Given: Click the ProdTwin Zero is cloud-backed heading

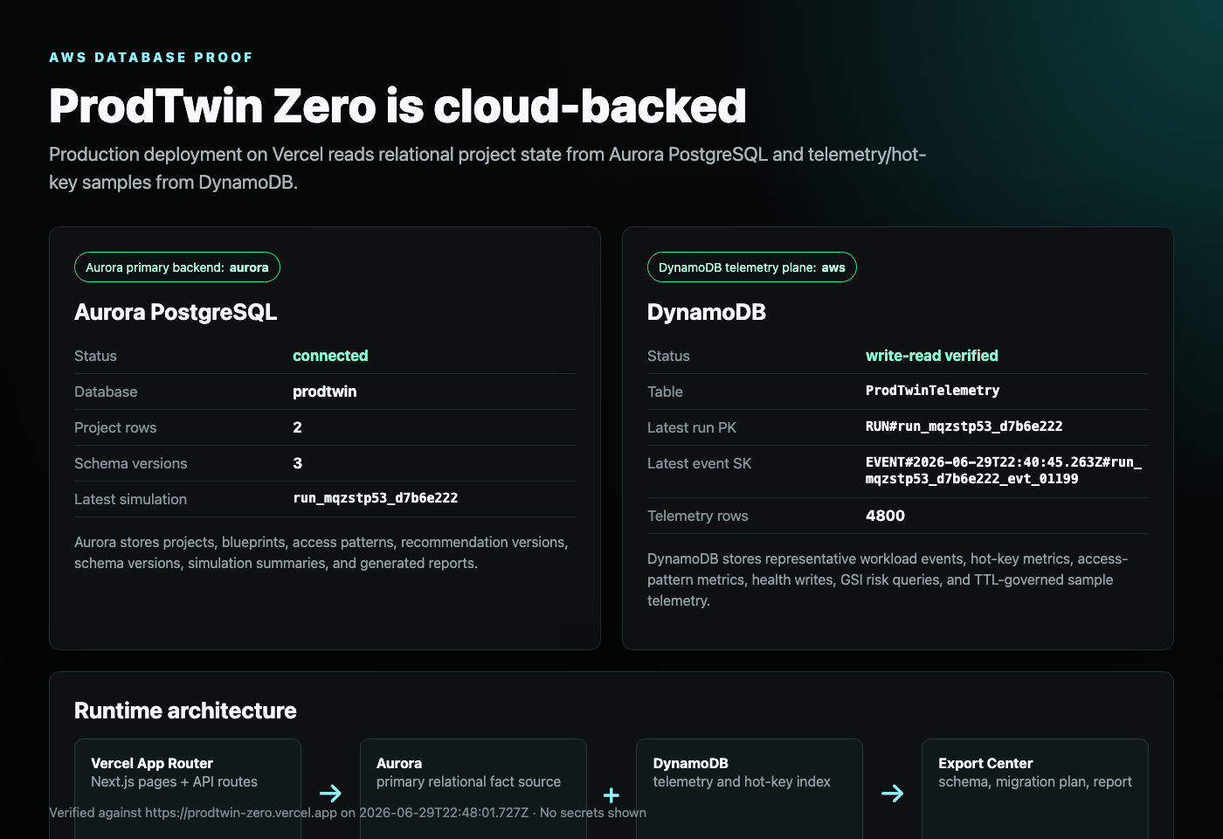Looking at the screenshot, I should point(397,107).
